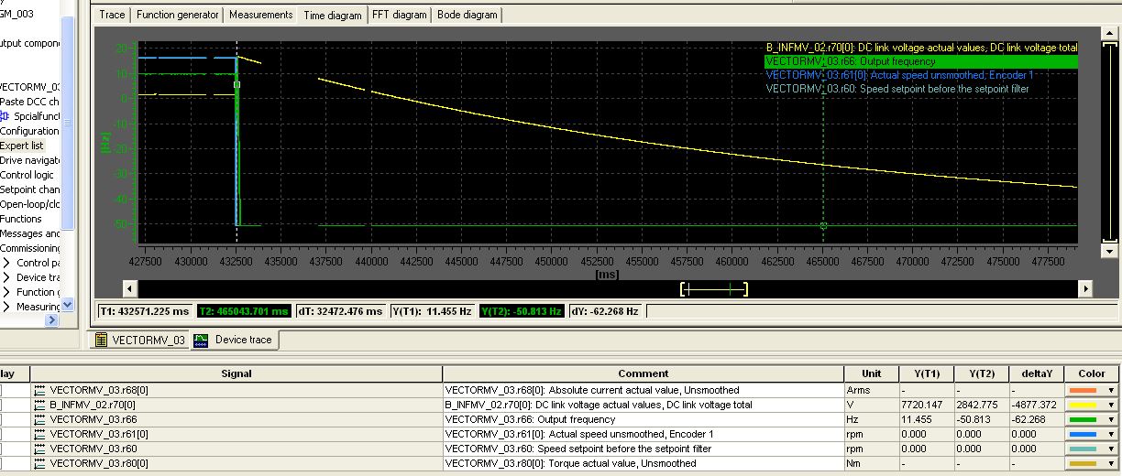Sort by the Signal column header
This screenshot has width=1122, height=476.
(236, 373)
